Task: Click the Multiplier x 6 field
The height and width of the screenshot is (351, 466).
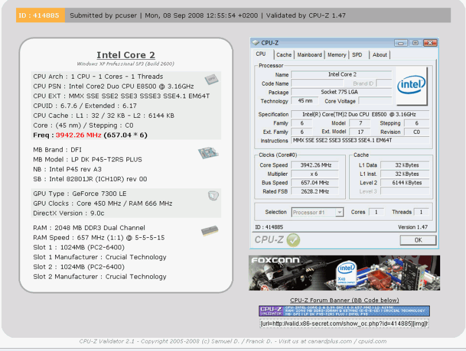Action: [x=315, y=174]
